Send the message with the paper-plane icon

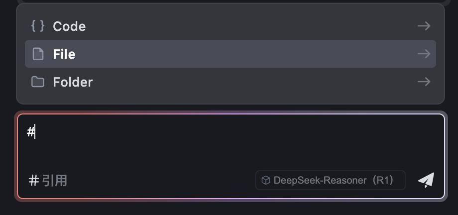[x=426, y=180]
